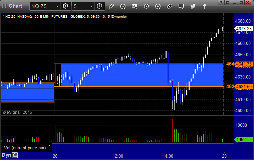Share chart via Twitter icon
Viewport: 254px width, 160px height.
pos(193,6)
